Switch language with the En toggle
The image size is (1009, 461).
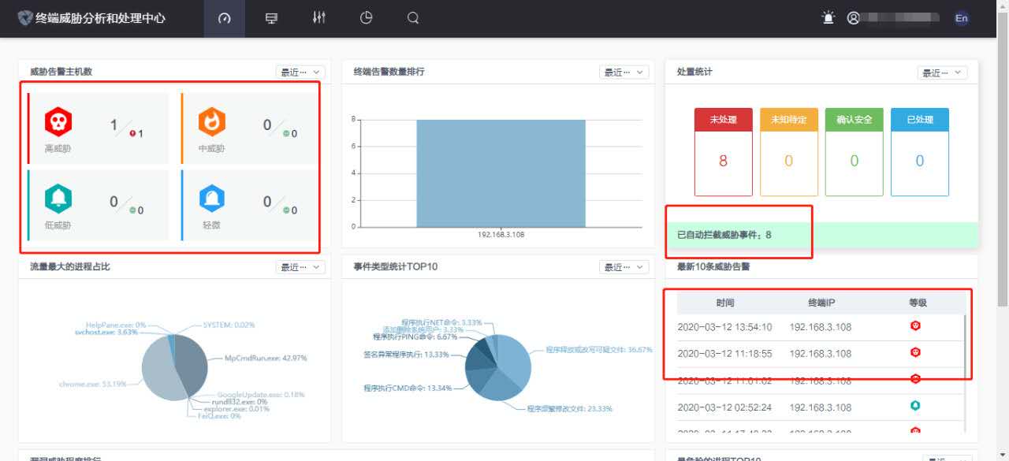[x=961, y=17]
